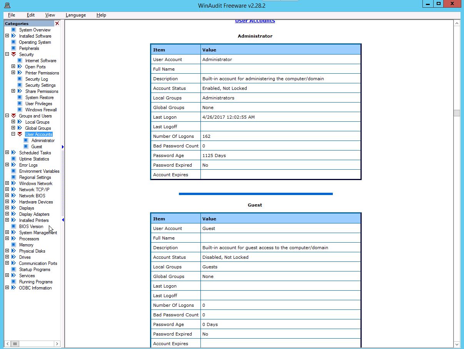Expand the Installed Software node
Viewport: 464px width, 349px height.
coord(7,36)
